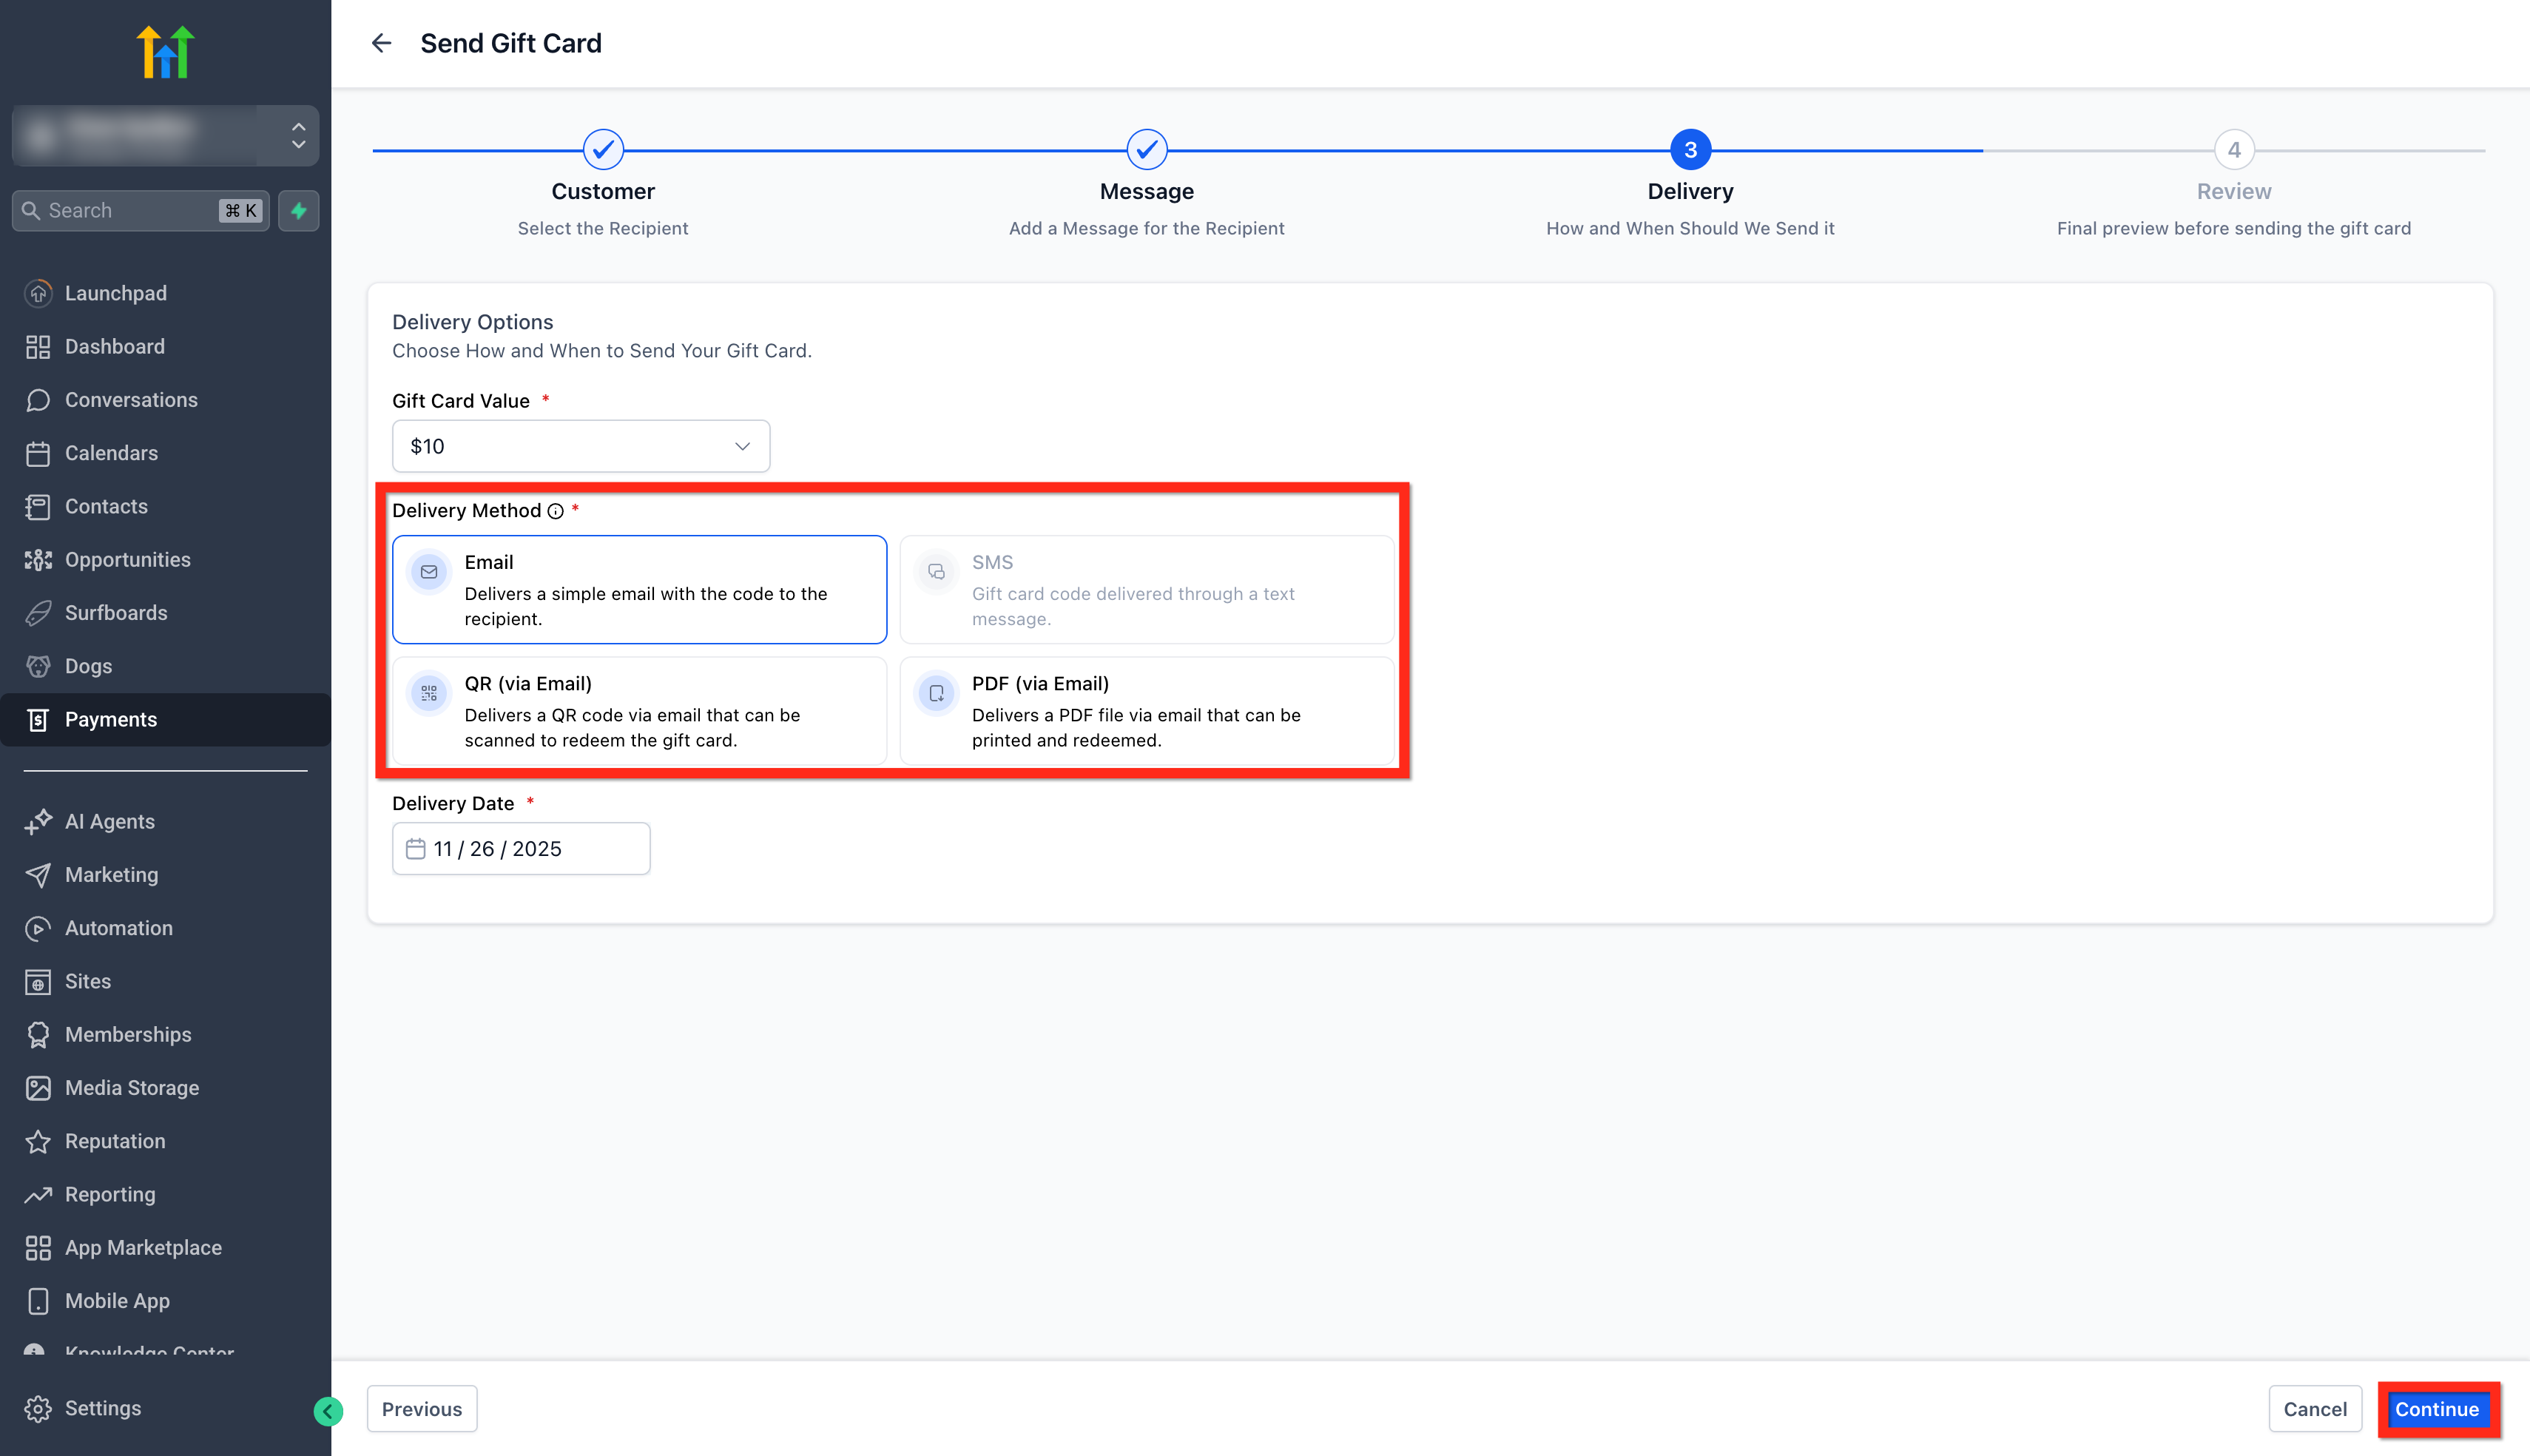
Task: Click the sidebar Search field
Action: point(141,210)
